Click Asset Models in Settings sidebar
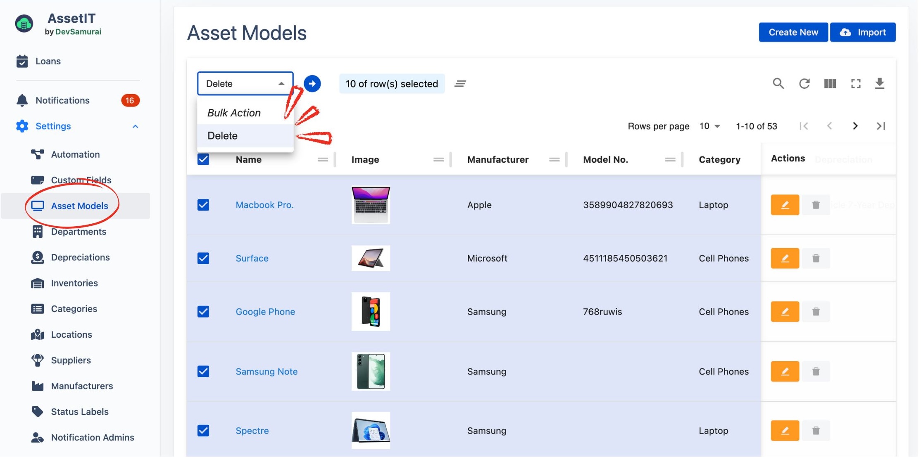Viewport: 921px width, 457px height. click(x=79, y=205)
